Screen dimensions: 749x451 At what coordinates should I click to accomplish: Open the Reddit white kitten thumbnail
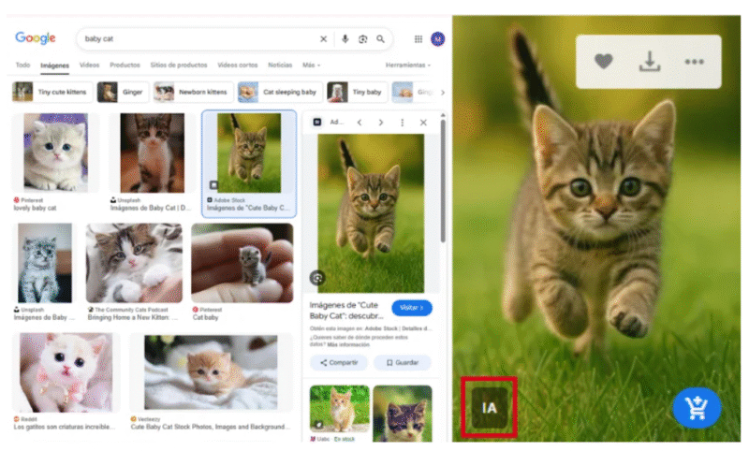[66, 372]
